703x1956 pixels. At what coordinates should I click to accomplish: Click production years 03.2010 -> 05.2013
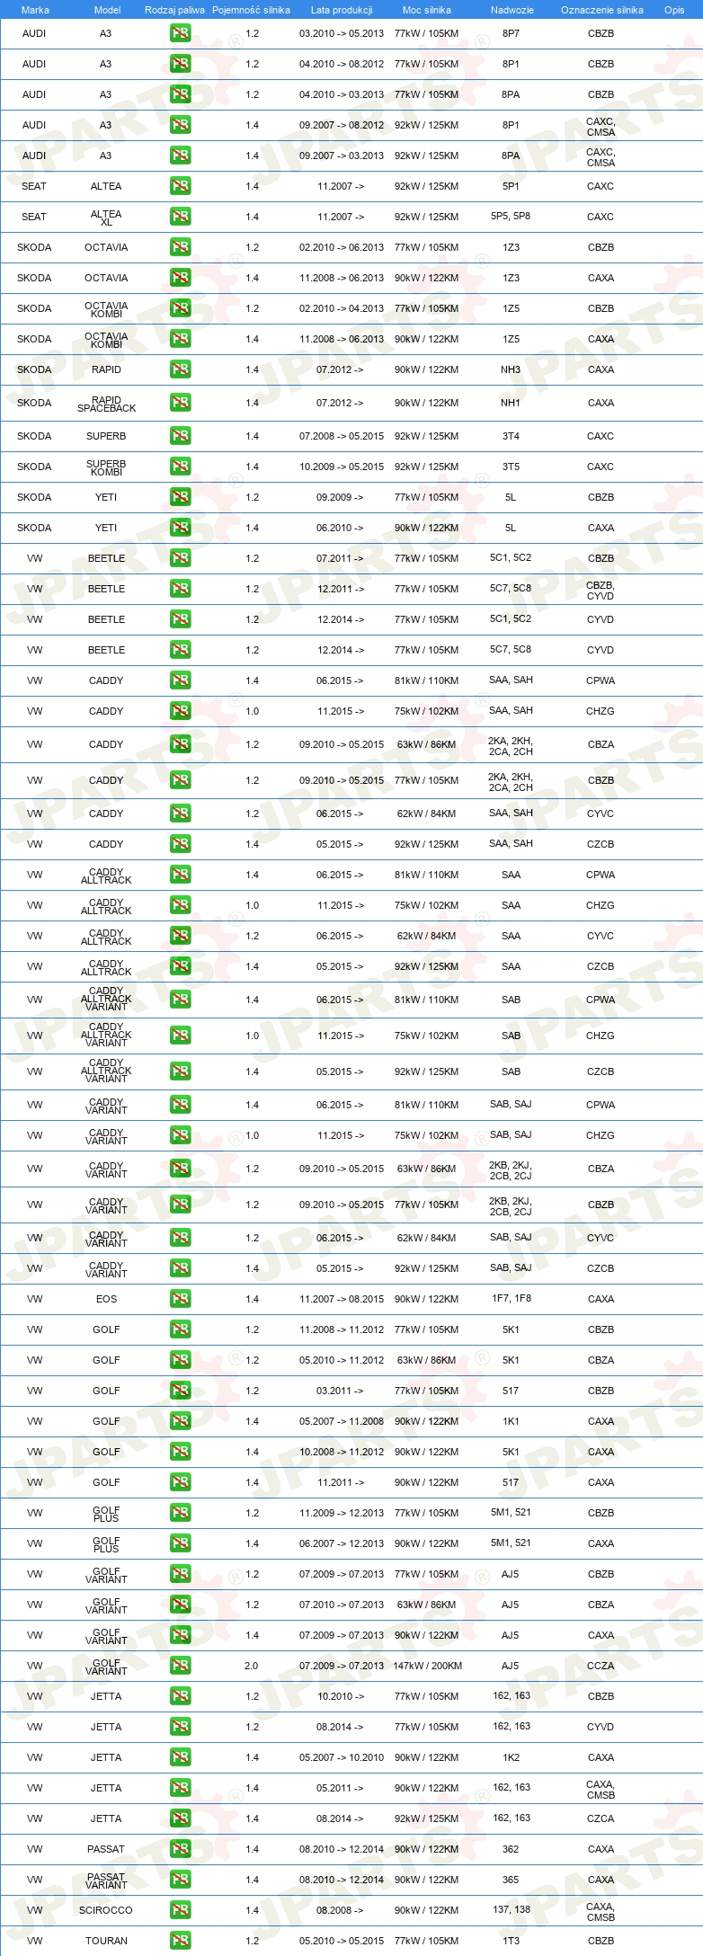pos(342,33)
